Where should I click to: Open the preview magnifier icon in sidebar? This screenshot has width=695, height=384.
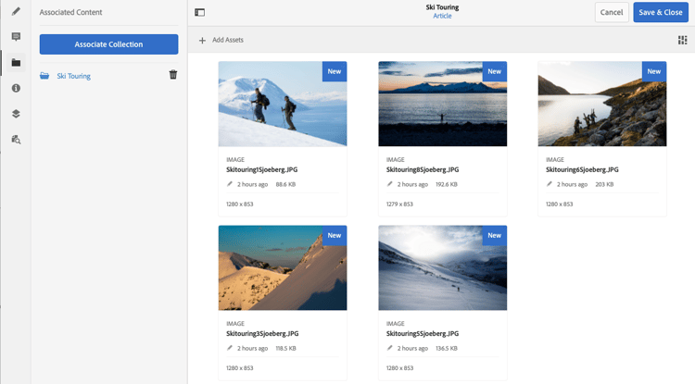[x=16, y=140]
